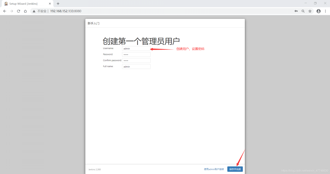Image resolution: width=330 pixels, height=174 pixels.
Task: Click the Confirm password: label
Action: click(112, 60)
